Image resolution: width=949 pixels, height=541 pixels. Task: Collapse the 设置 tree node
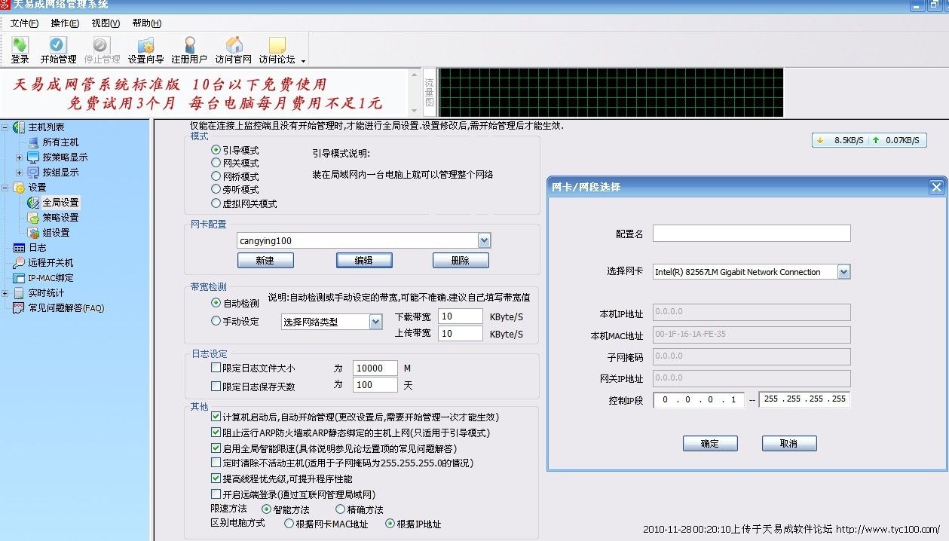(x=5, y=188)
